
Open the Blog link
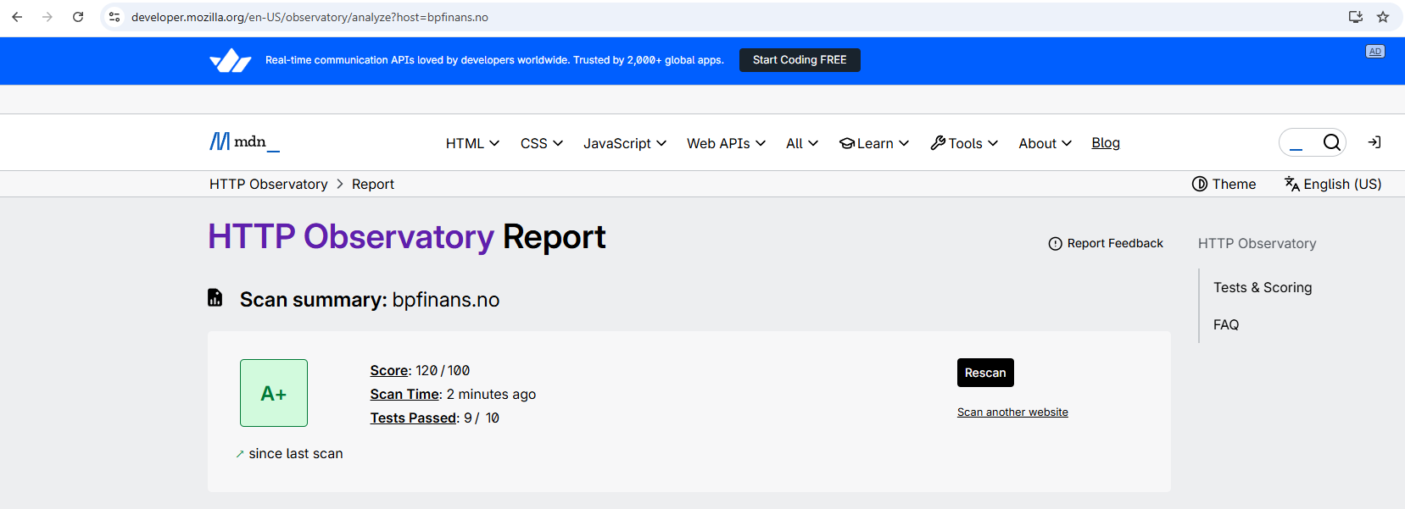tap(1106, 142)
